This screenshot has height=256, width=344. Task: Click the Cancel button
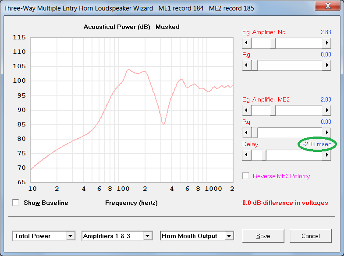(x=310, y=236)
